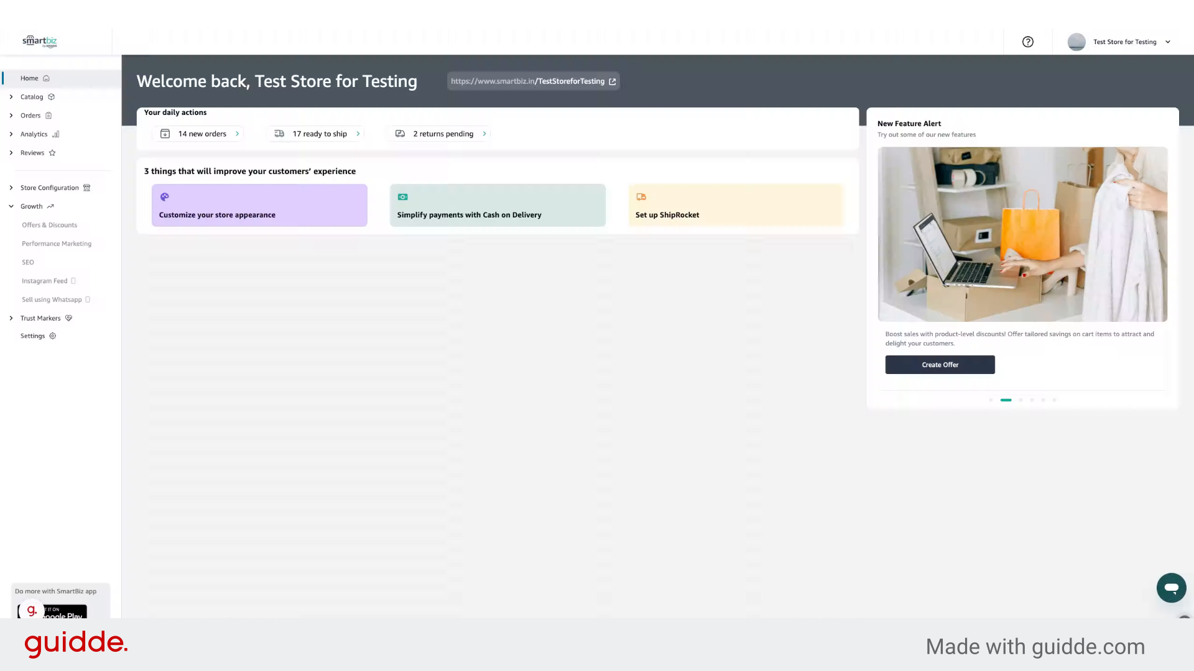Click the Home icon in the sidebar

coord(47,78)
